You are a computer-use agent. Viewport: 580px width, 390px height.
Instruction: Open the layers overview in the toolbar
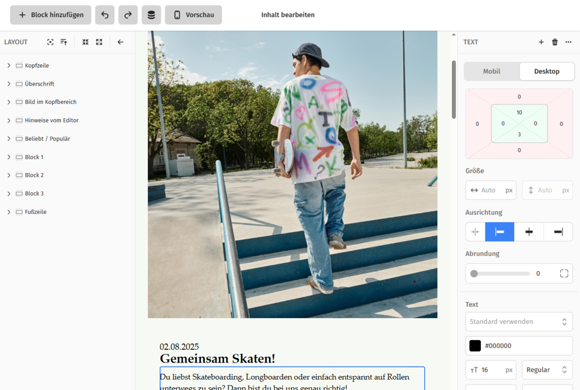tap(151, 15)
